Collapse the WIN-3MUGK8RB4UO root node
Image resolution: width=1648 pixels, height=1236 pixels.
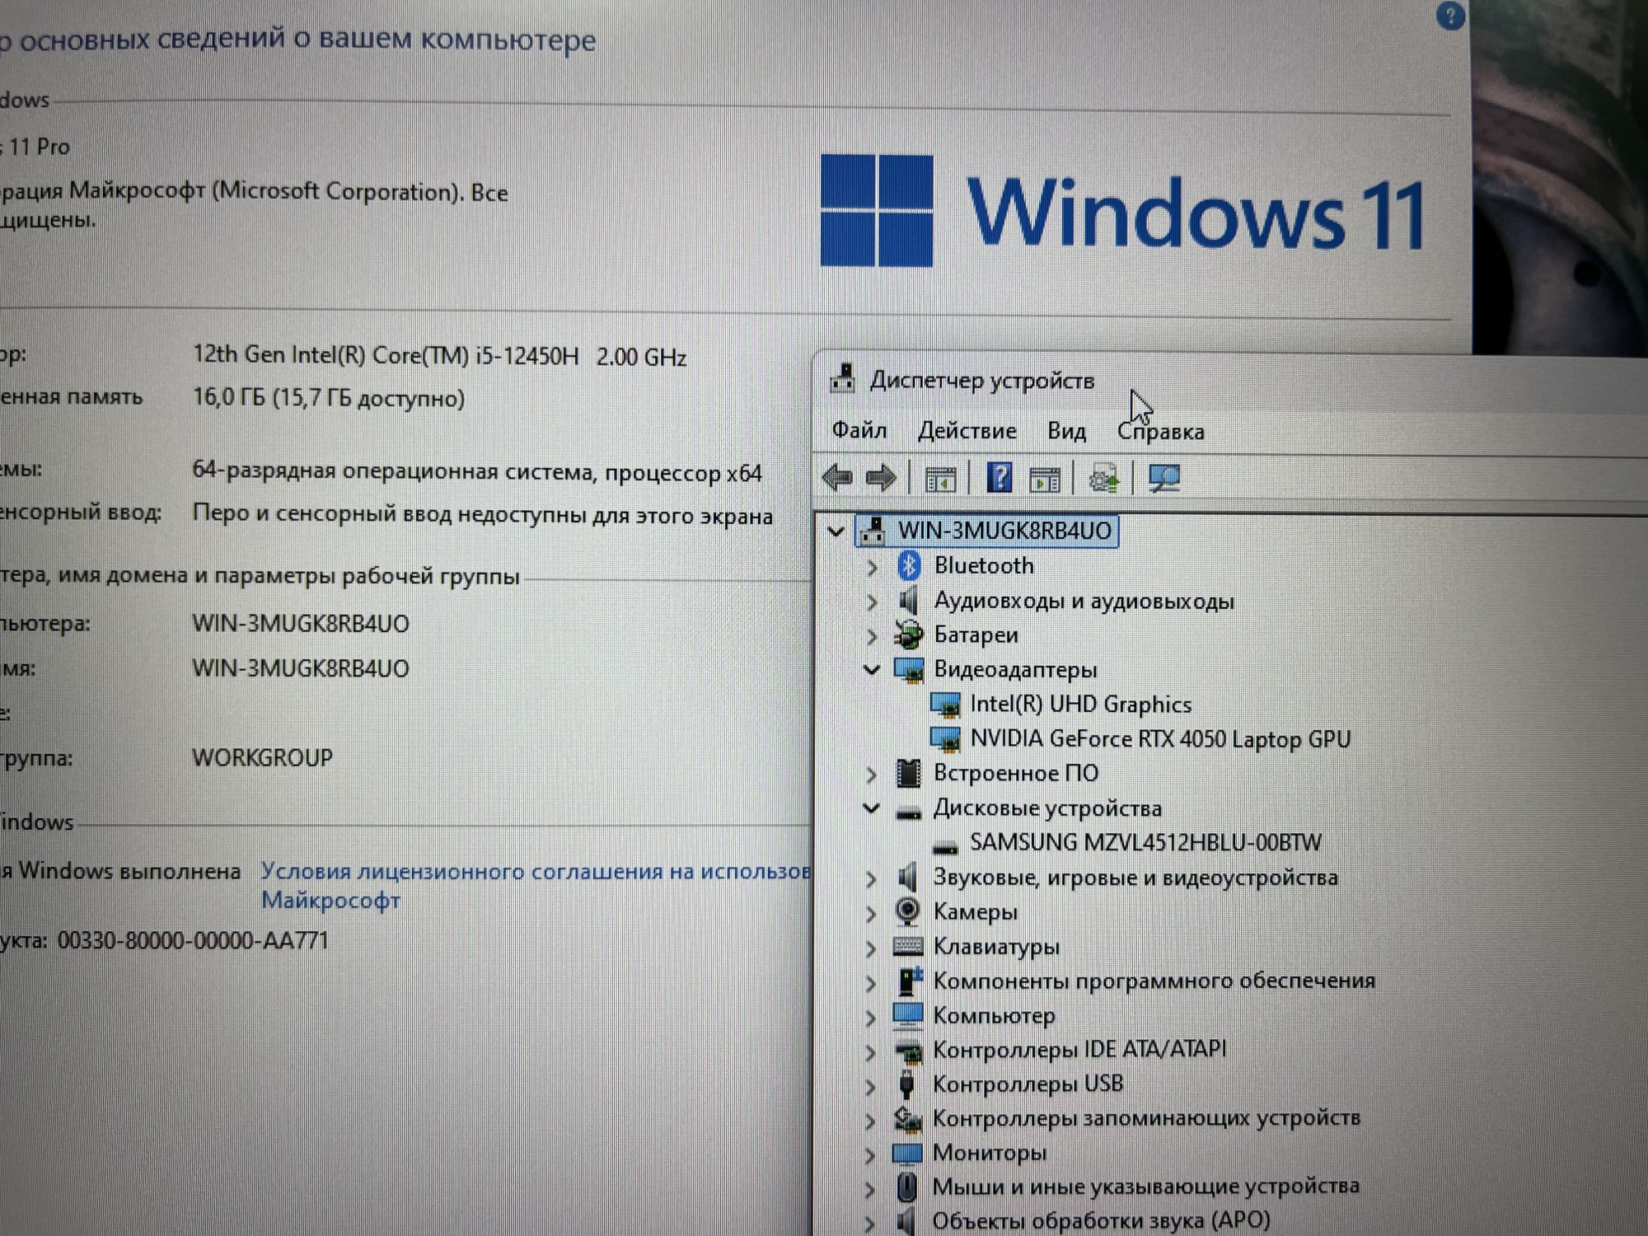[836, 531]
